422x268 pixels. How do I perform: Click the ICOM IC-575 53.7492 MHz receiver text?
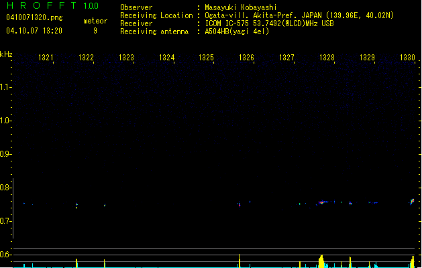click(x=270, y=23)
